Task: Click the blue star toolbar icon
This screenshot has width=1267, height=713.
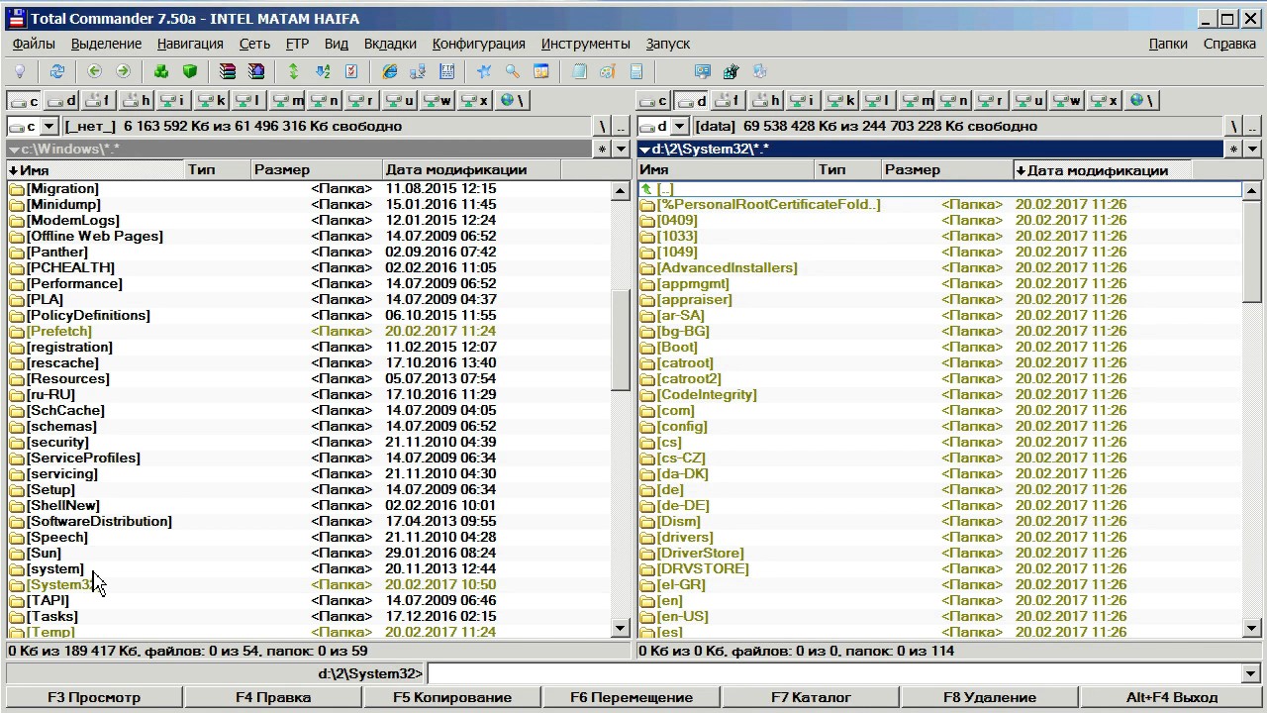Action: 484,71
